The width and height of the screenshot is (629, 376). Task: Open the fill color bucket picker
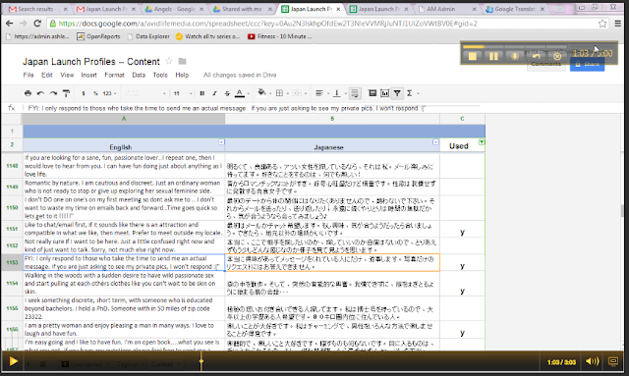[x=263, y=92]
